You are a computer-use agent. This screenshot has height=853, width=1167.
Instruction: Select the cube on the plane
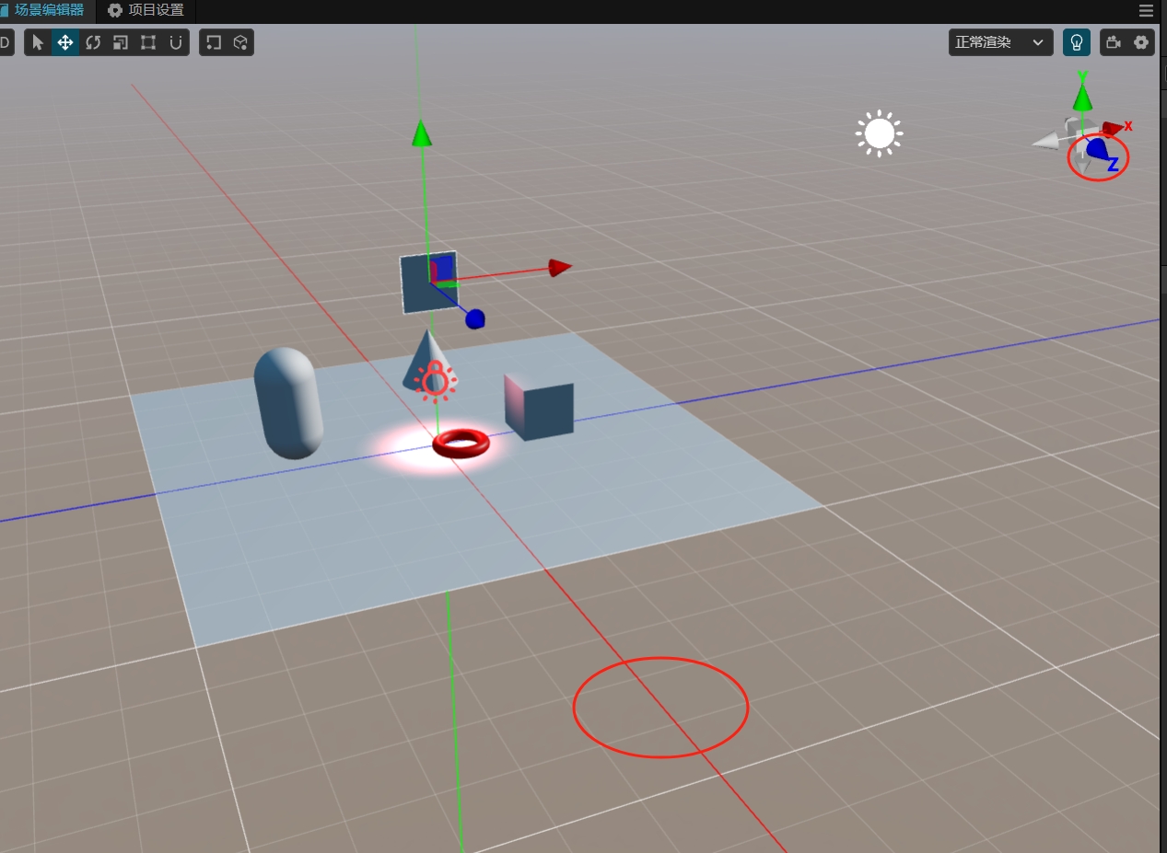(x=539, y=407)
